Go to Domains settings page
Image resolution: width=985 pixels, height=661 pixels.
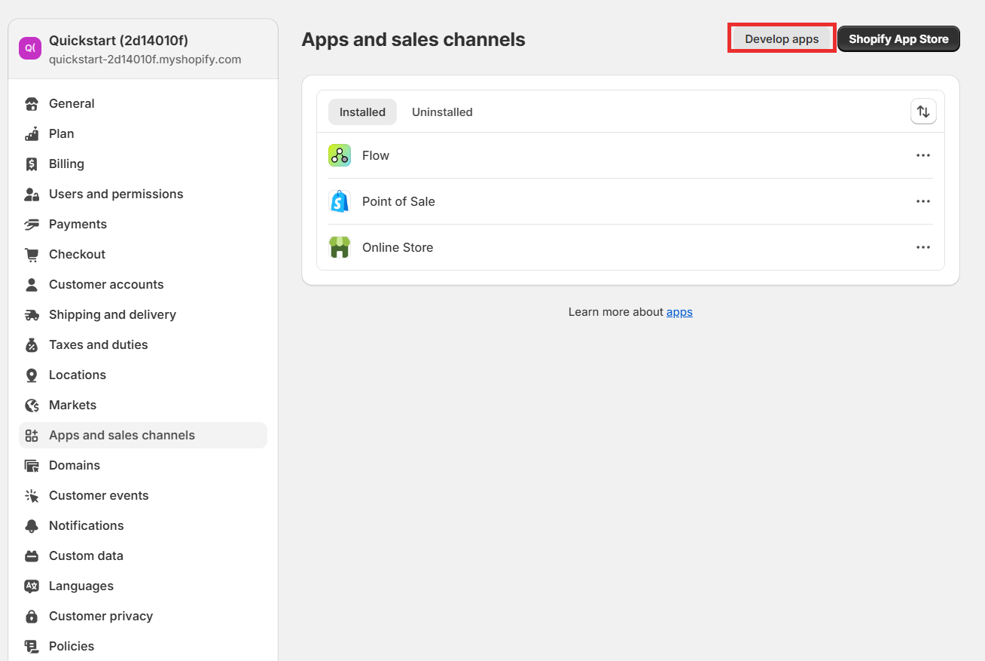[75, 465]
